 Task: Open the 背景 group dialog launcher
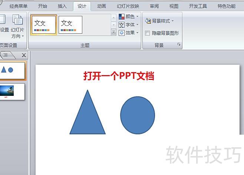tap(179, 44)
